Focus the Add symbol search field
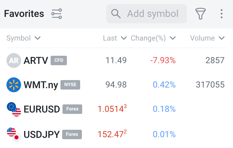Viewport: 233px width, 148px height. point(153,14)
